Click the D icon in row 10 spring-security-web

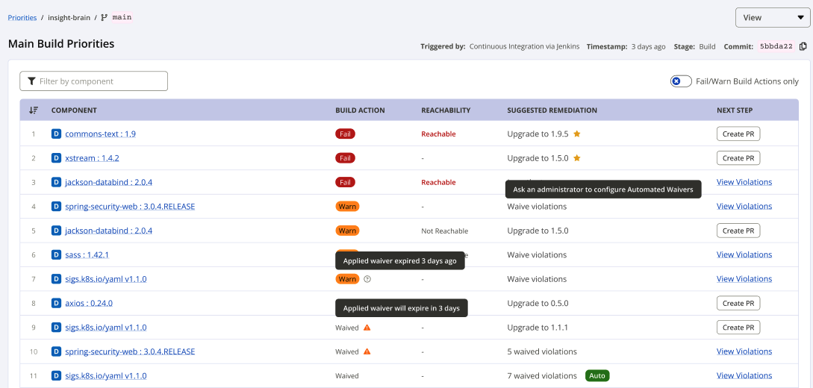click(x=56, y=351)
